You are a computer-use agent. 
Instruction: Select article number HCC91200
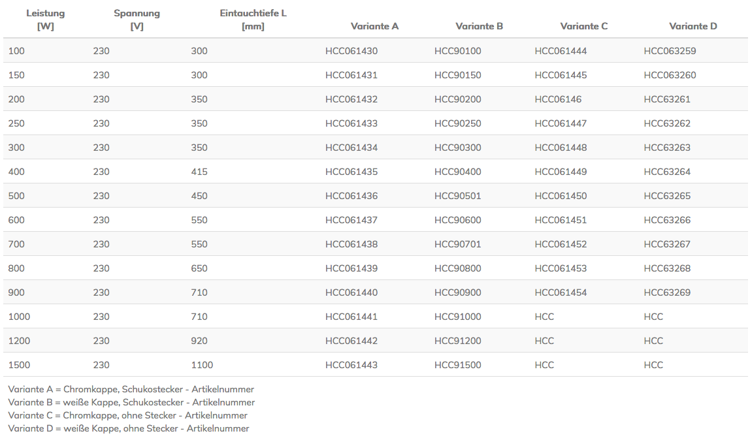pos(458,341)
